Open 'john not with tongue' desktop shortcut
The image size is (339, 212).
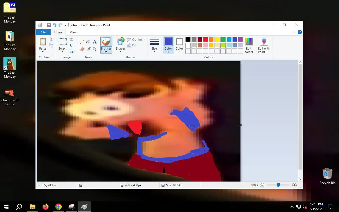(10, 97)
